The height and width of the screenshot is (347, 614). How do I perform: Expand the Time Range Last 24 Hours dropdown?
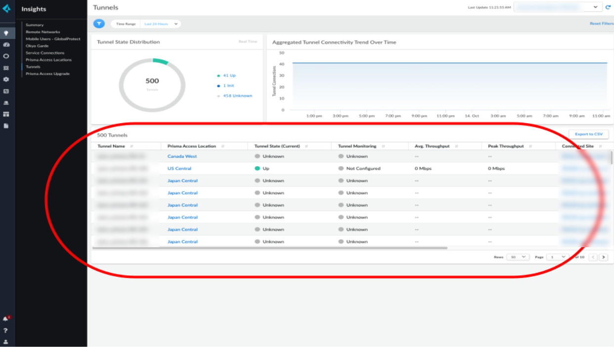[x=161, y=24]
